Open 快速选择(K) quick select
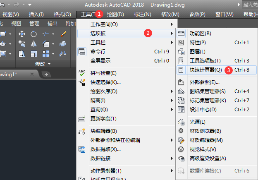 click(127, 82)
